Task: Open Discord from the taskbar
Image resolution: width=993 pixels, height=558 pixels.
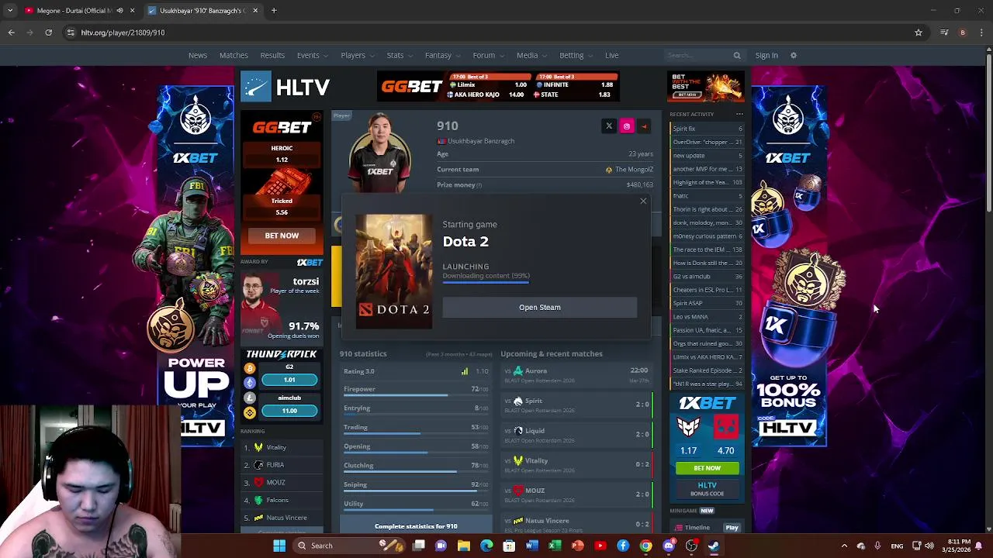Action: (x=668, y=546)
